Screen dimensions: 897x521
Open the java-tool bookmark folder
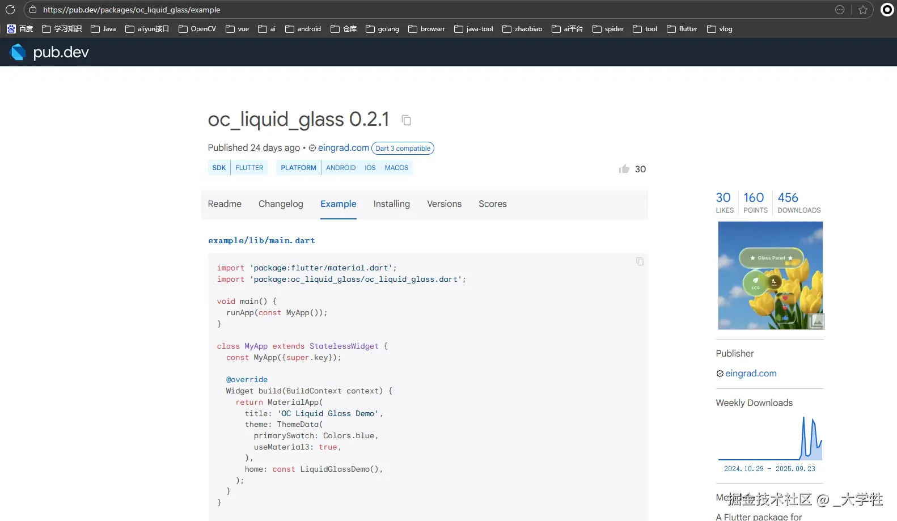[x=473, y=29]
